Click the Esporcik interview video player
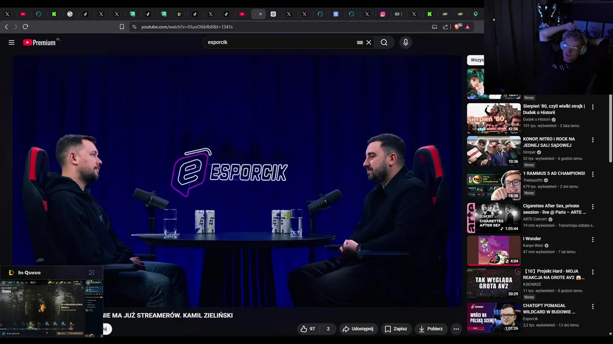 pos(237,181)
